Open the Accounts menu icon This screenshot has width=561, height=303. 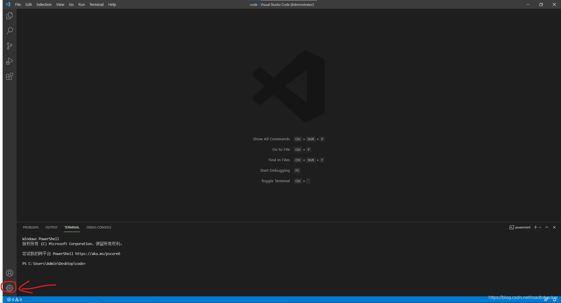coord(10,273)
